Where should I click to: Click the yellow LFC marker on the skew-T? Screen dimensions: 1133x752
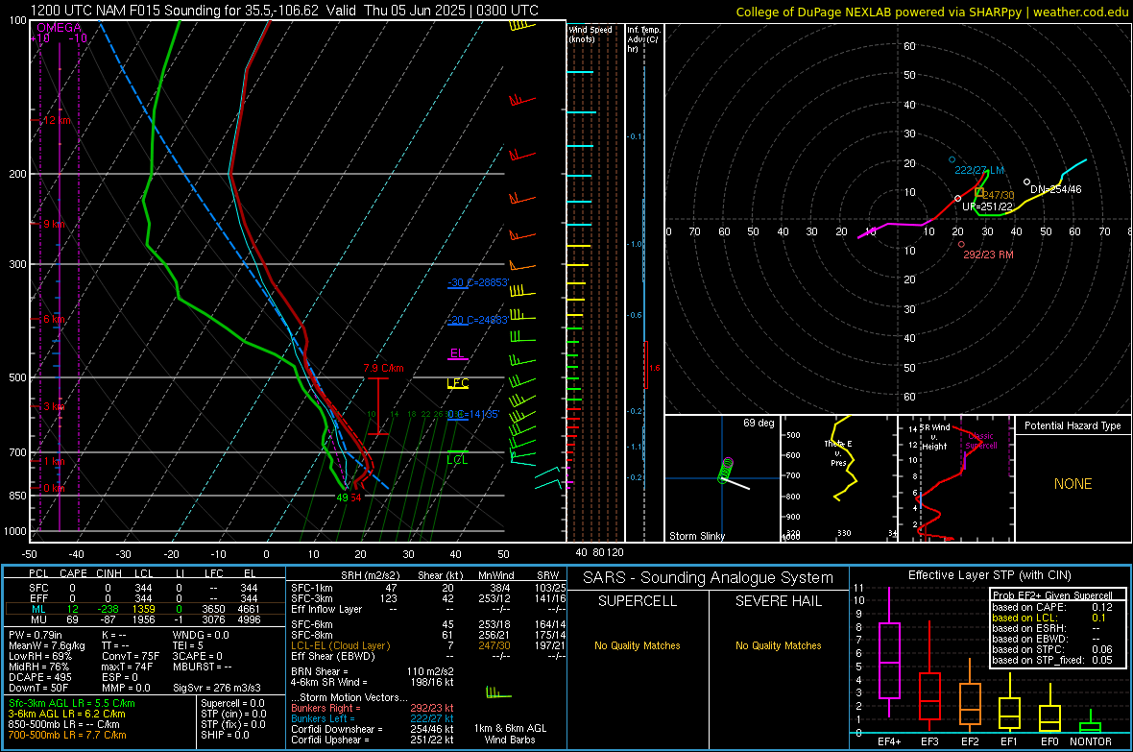click(x=457, y=383)
